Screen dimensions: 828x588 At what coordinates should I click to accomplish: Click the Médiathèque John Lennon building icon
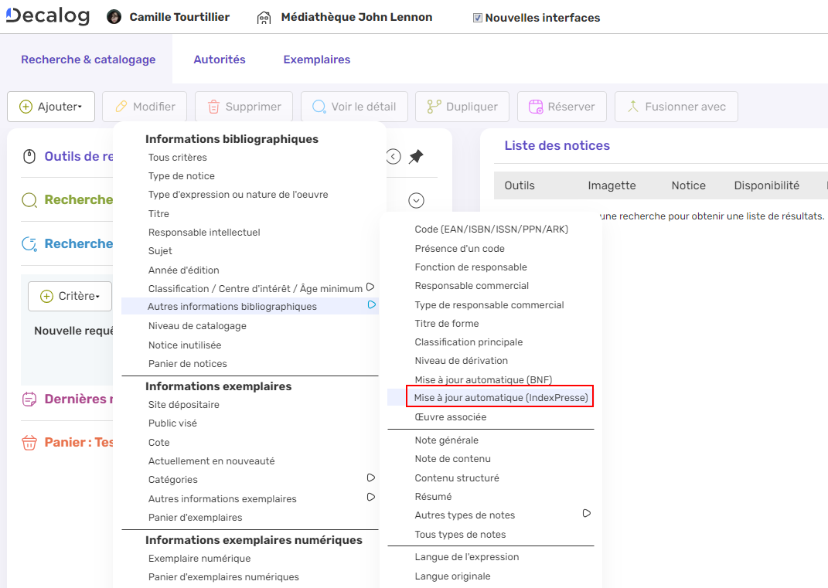[x=264, y=17]
